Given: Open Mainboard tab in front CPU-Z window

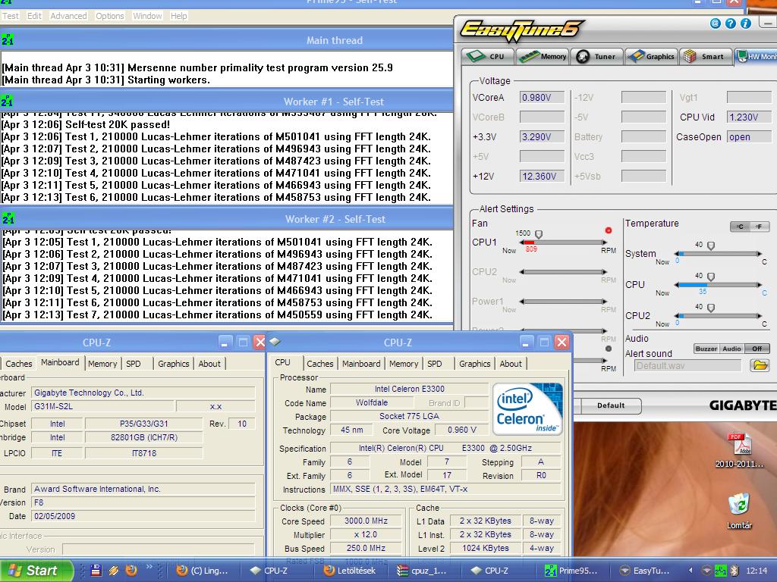Looking at the screenshot, I should coord(361,364).
